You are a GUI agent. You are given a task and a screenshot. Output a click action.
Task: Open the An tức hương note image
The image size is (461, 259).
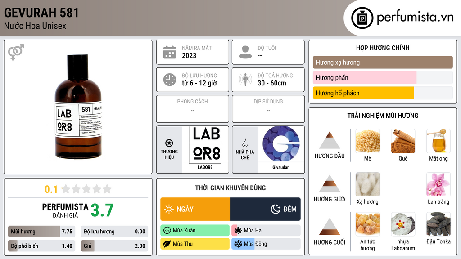(367, 224)
